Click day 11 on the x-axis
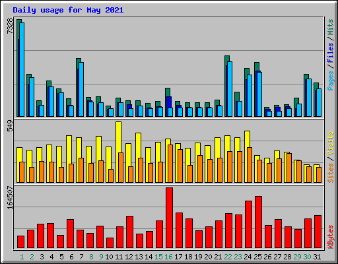 pyautogui.click(x=119, y=257)
